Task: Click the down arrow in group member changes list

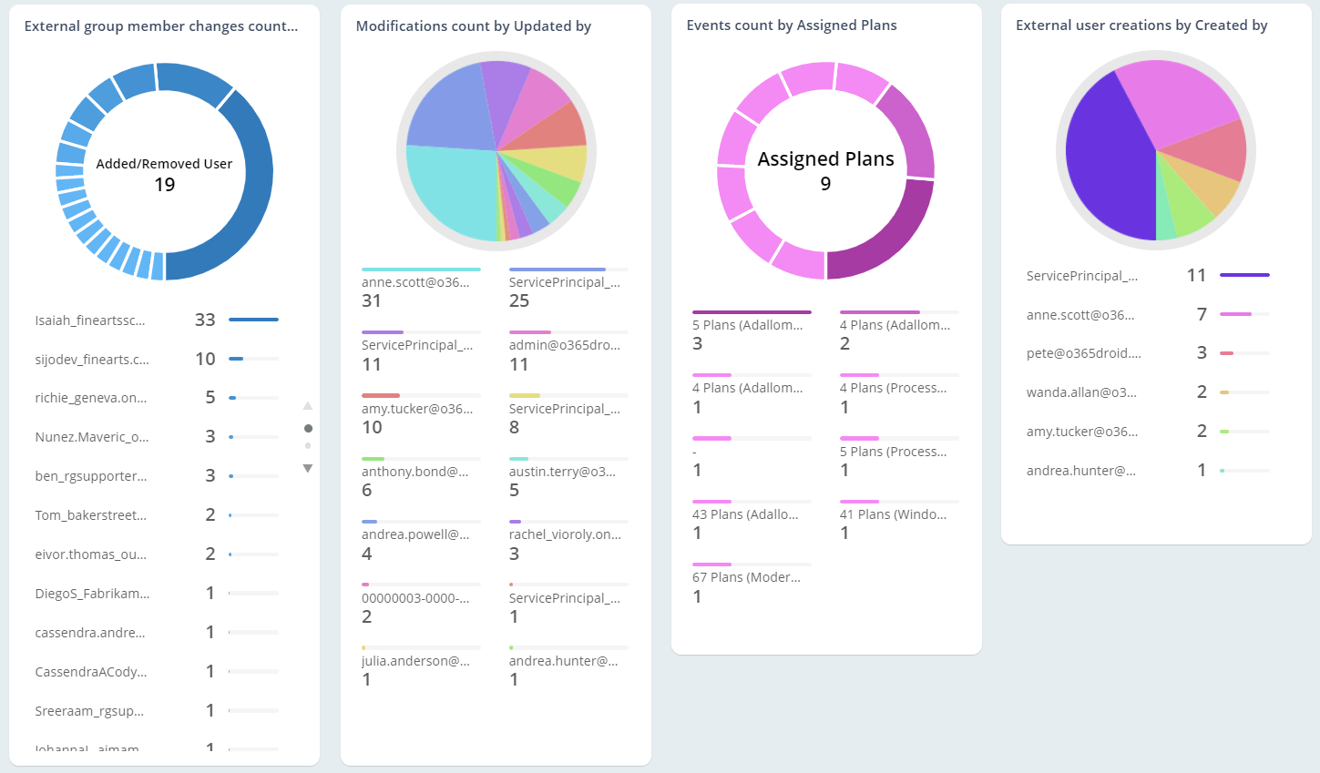Action: (308, 468)
